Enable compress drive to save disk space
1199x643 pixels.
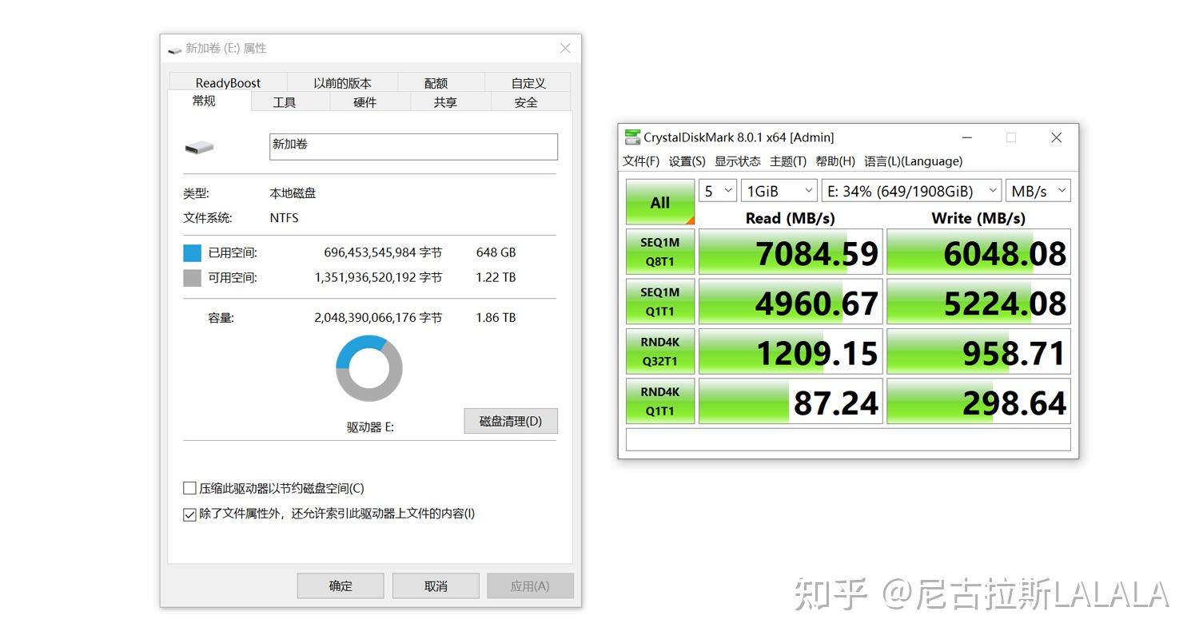(189, 488)
